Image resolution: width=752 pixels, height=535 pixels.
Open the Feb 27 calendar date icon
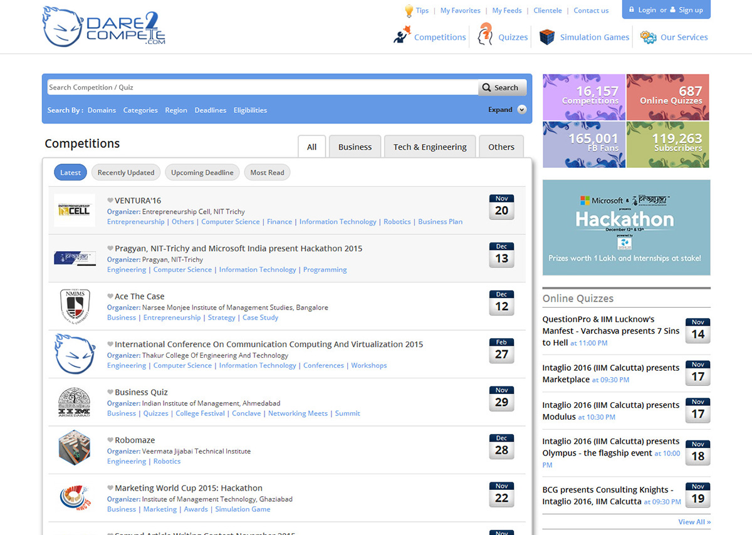tap(502, 351)
